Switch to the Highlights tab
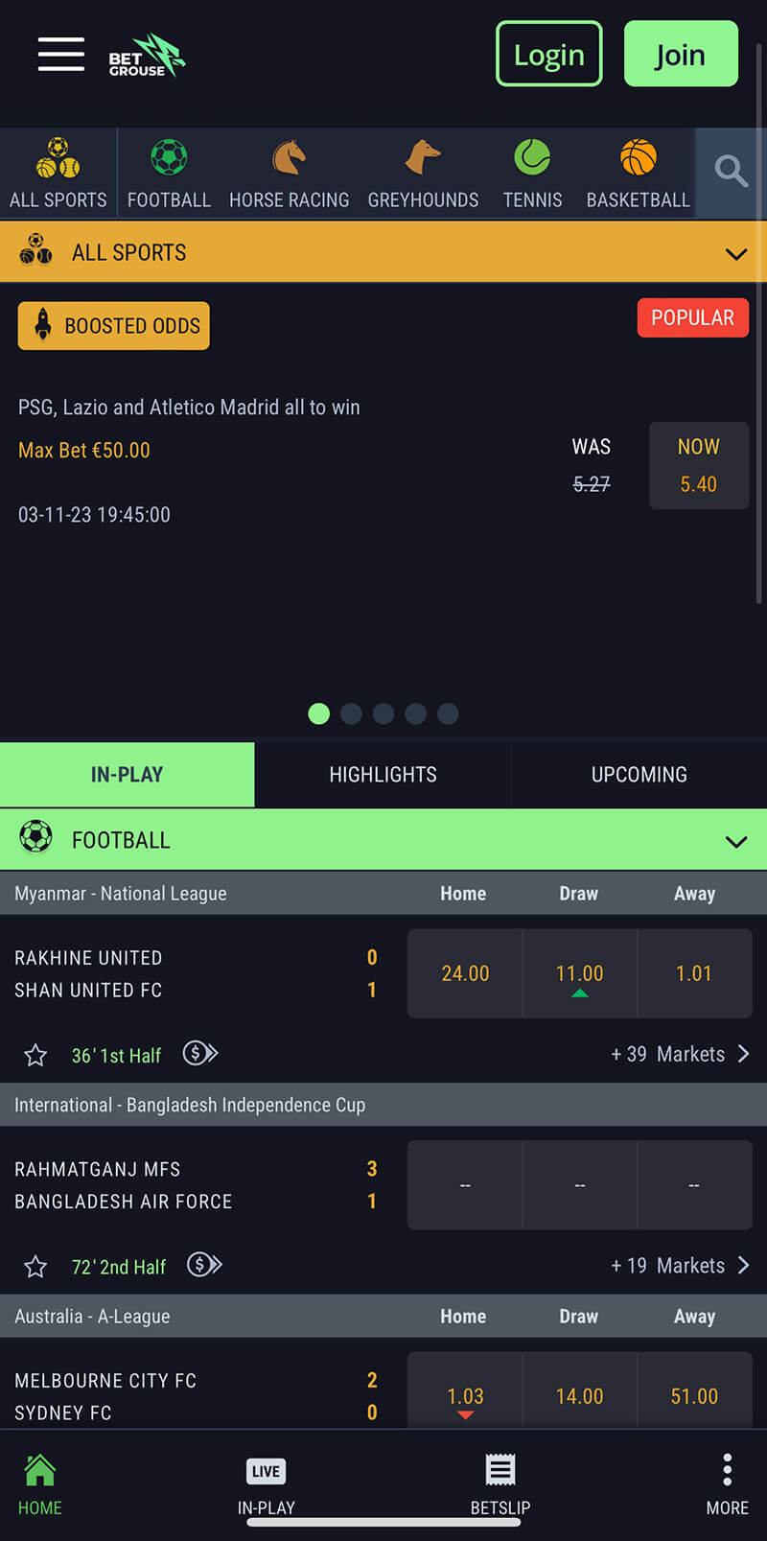Viewport: 767px width, 1541px height. tap(383, 775)
